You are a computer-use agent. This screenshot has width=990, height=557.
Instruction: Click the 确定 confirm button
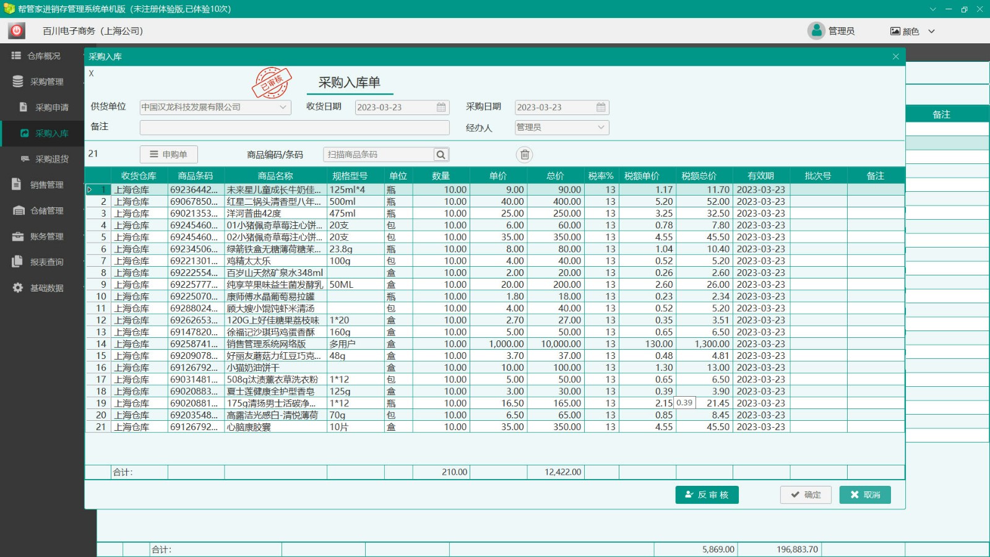806,494
